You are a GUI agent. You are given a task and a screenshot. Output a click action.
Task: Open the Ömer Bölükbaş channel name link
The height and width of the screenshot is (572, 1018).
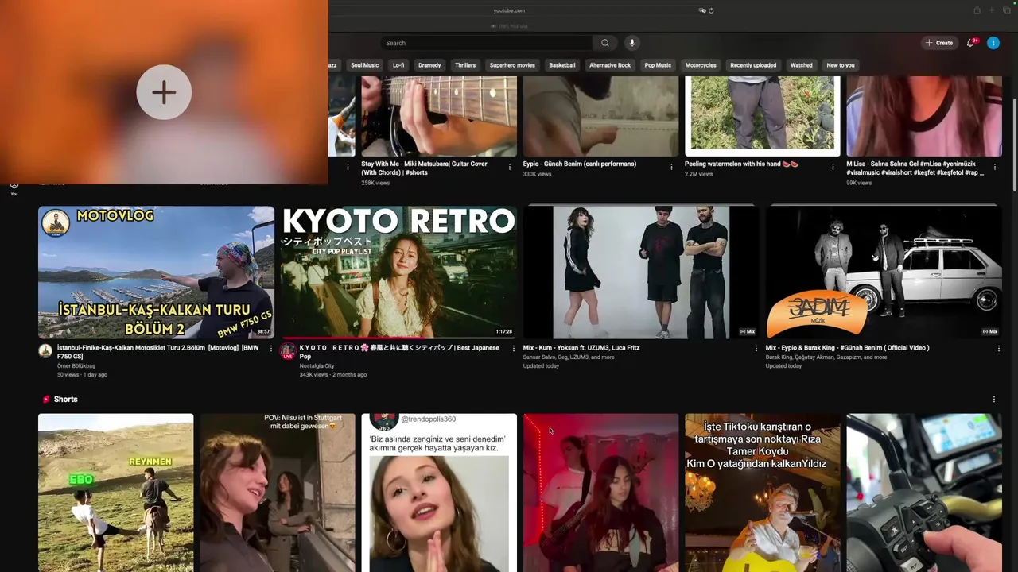pyautogui.click(x=76, y=366)
